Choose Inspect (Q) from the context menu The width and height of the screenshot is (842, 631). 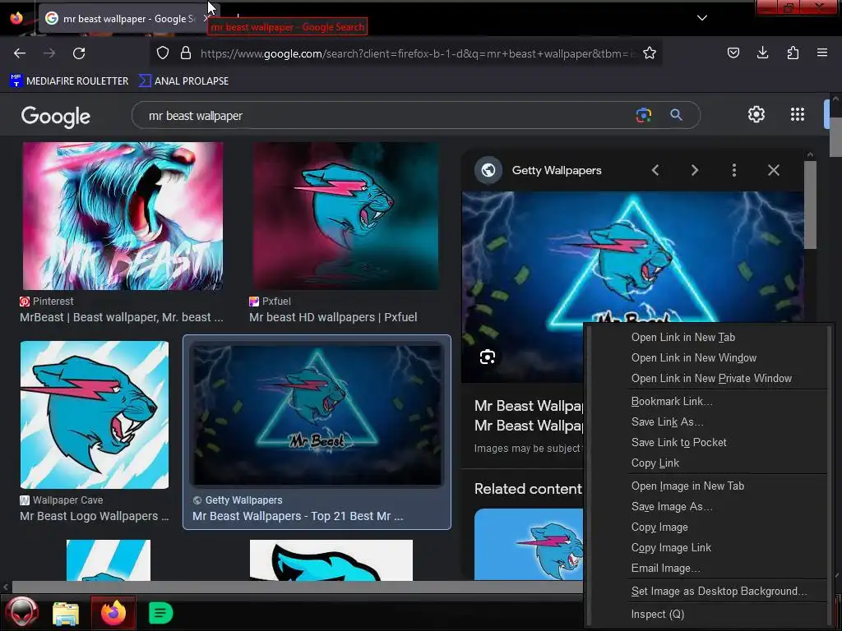point(657,615)
